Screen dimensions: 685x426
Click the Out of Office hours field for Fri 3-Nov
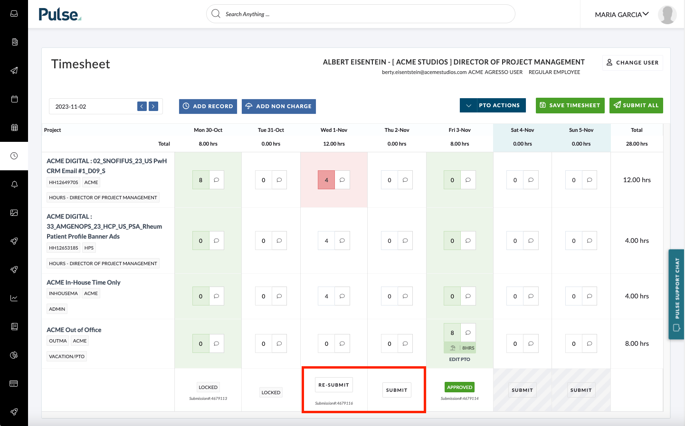[x=452, y=333]
